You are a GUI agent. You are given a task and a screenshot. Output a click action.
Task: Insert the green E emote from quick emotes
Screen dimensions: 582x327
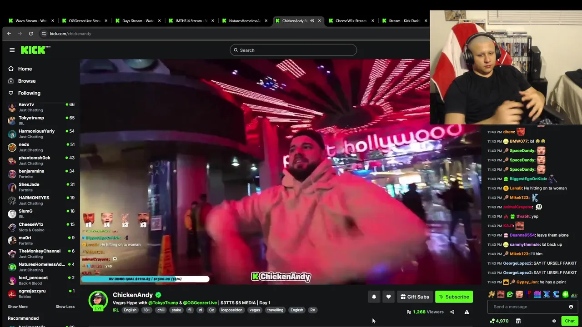point(510,294)
